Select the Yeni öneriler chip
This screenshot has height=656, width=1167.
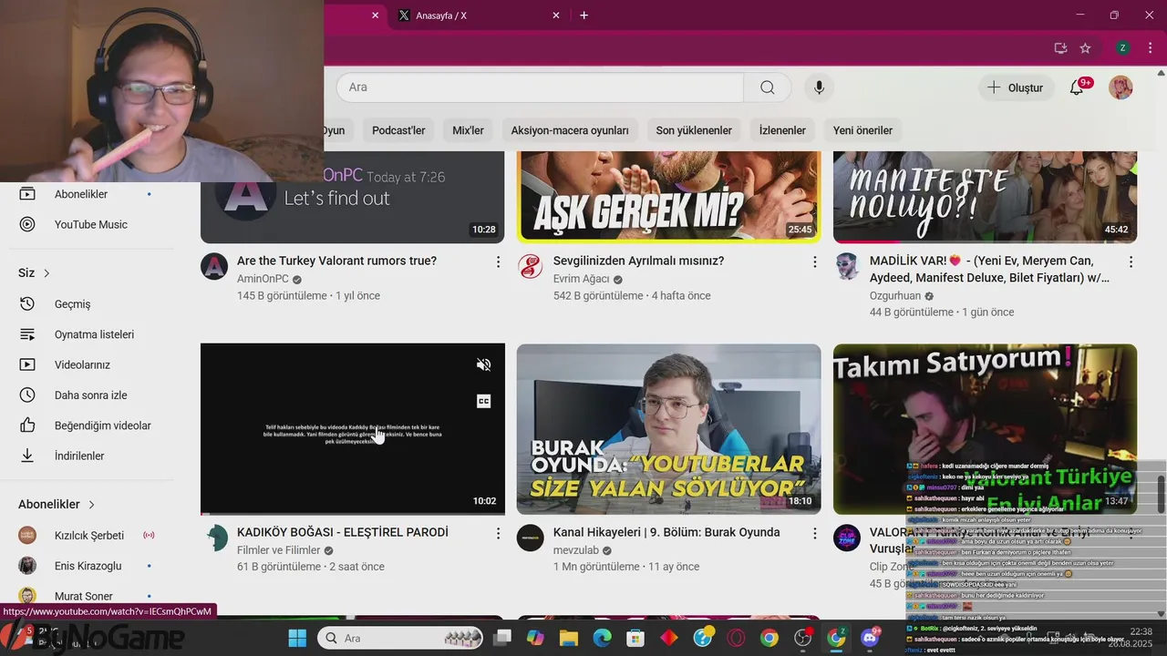pos(862,130)
